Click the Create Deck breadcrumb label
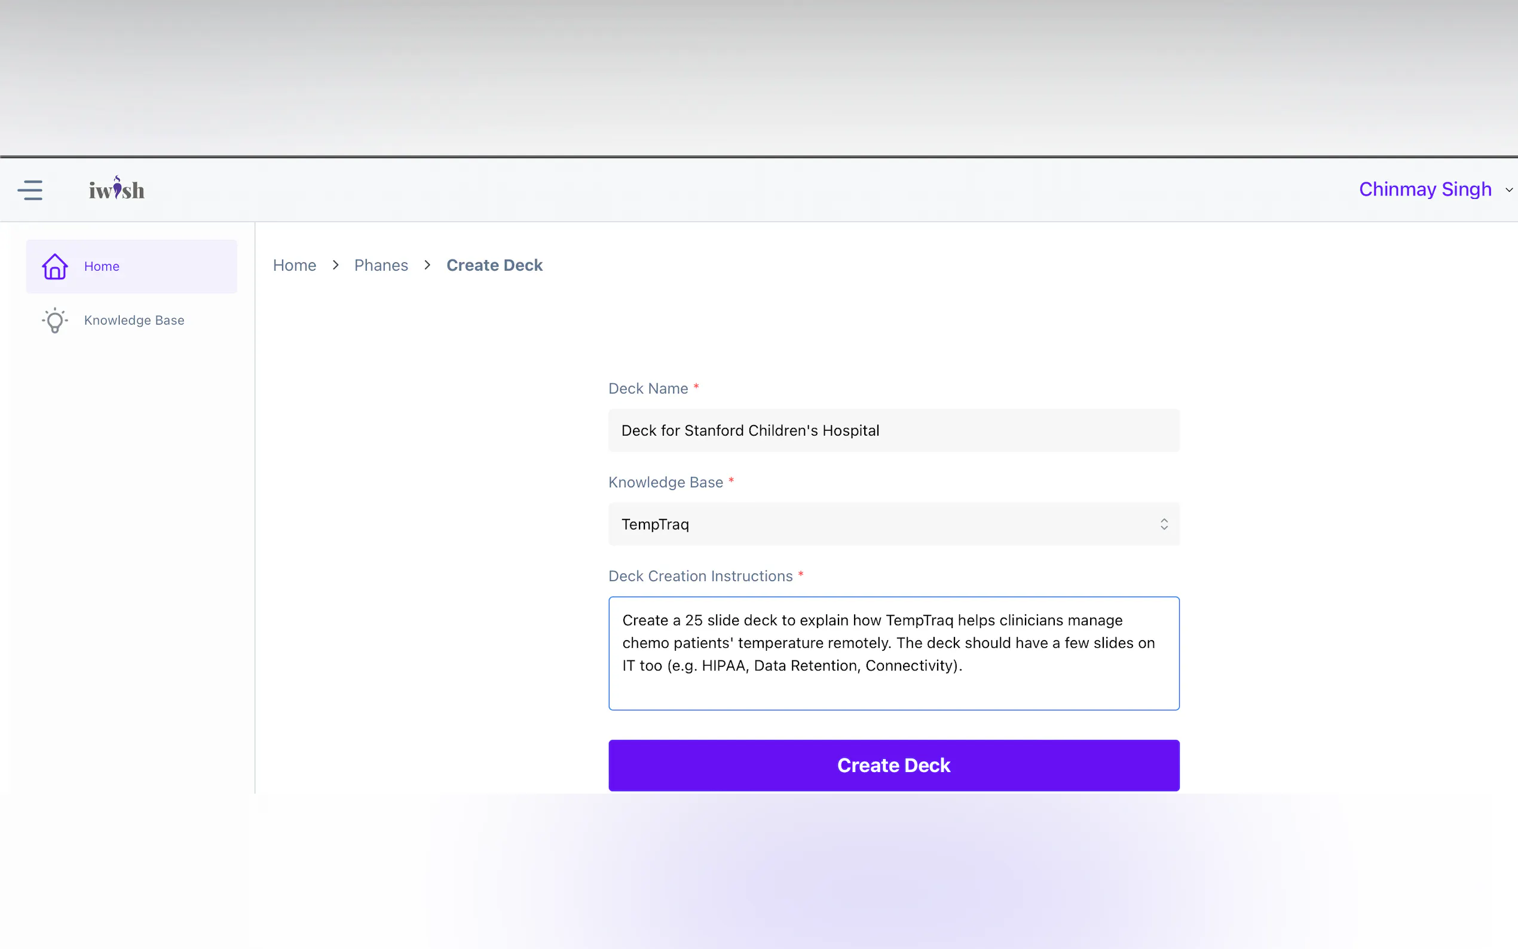The width and height of the screenshot is (1518, 949). click(x=494, y=265)
